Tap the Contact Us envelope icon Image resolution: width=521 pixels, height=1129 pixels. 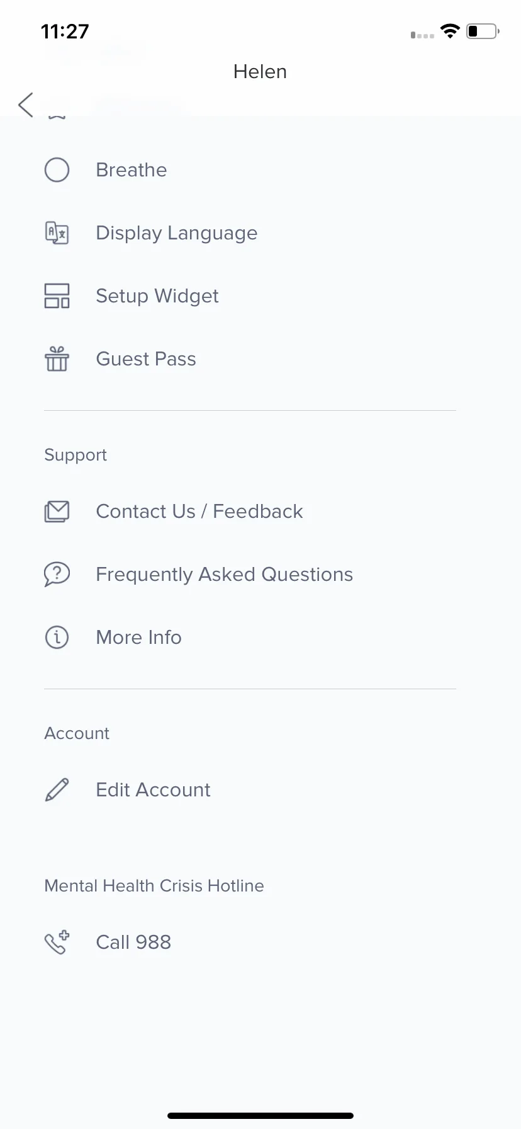57,511
